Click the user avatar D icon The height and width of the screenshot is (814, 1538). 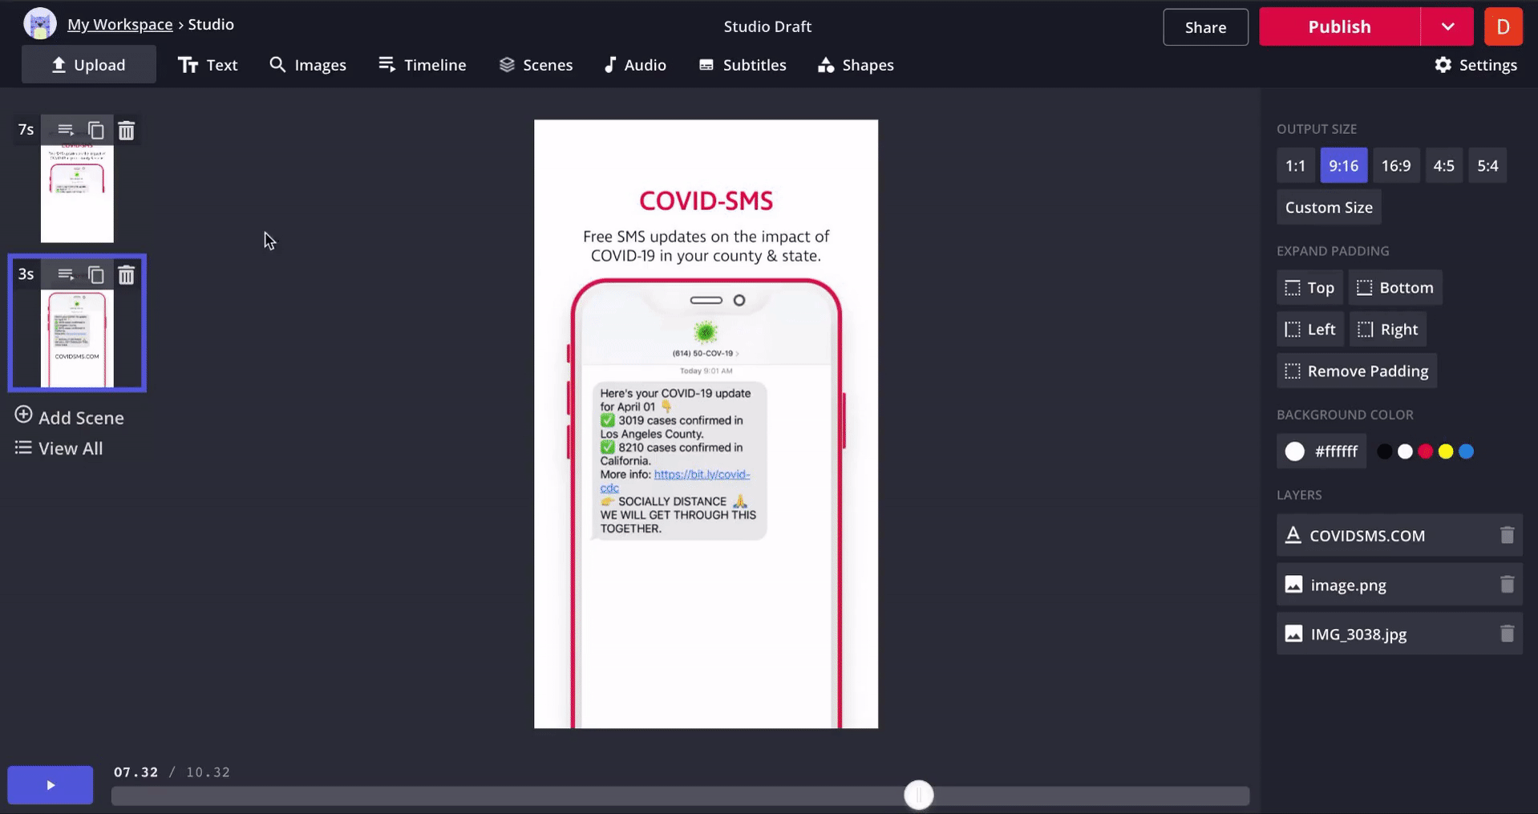coord(1503,26)
